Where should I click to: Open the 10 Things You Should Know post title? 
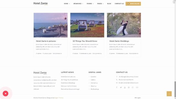coord(85,41)
